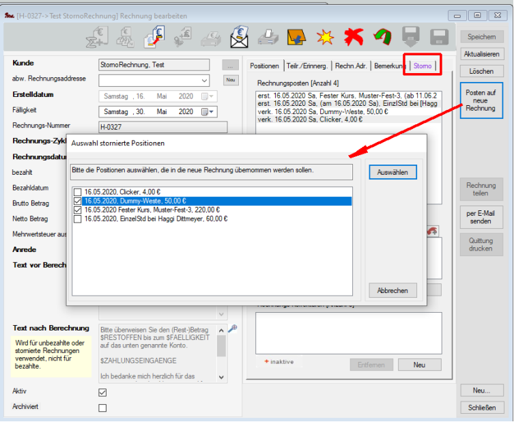This screenshot has height=422, width=514.
Task: Toggle the Archiviert checkbox
Action: click(102, 408)
